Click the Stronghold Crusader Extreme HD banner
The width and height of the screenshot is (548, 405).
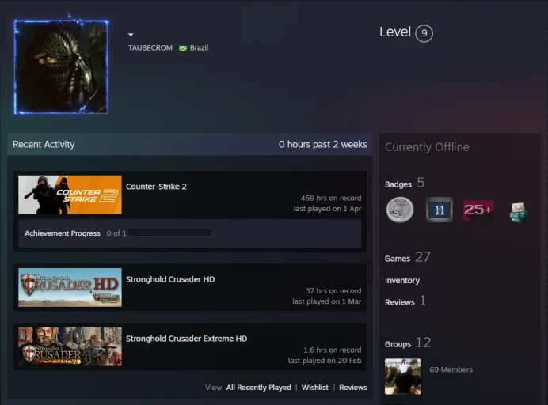[70, 346]
